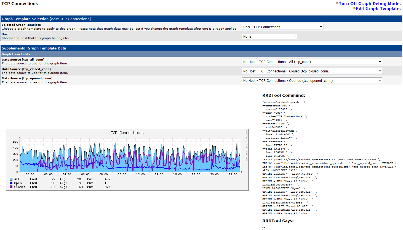
Task: Click the '/usr/bin/rrdtool graph' command line
Action: point(284,102)
